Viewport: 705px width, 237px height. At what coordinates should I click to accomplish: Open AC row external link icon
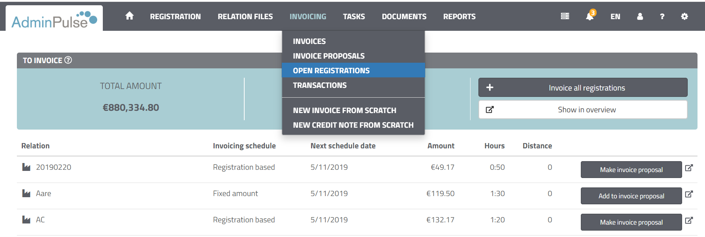pyautogui.click(x=689, y=220)
